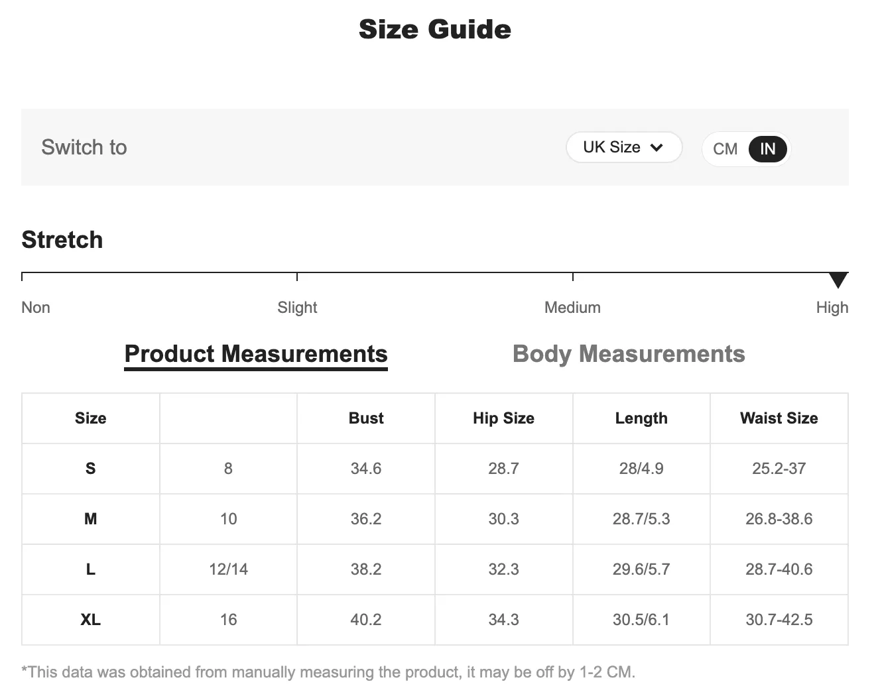Click the High stretch triangle marker
The image size is (878, 700).
pos(838,280)
